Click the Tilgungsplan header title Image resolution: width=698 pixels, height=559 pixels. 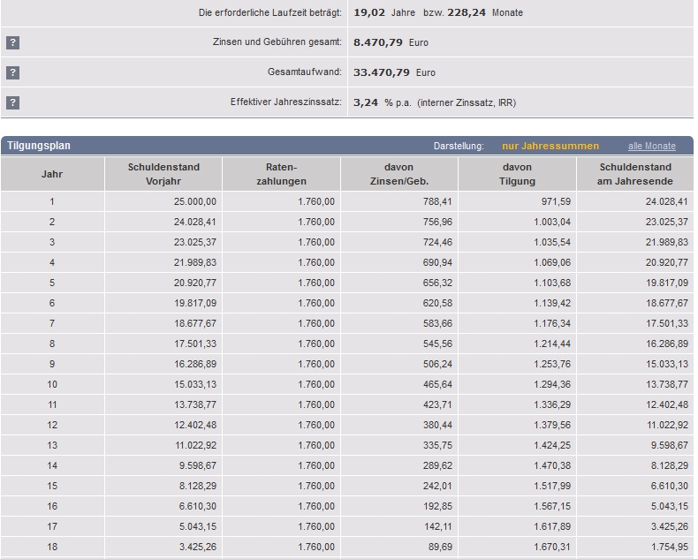pos(39,146)
